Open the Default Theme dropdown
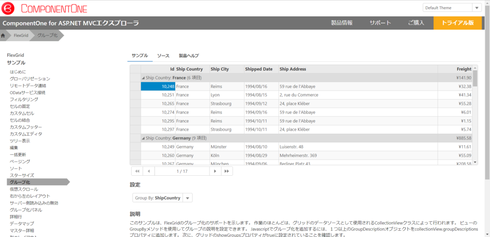This screenshot has height=237, width=490. pos(477,8)
